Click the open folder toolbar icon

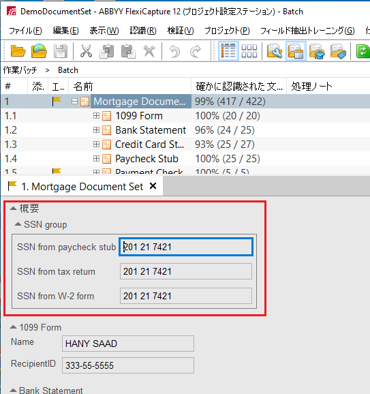point(18,51)
